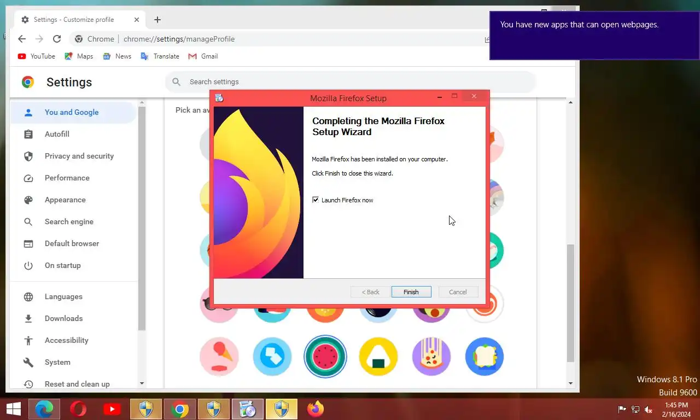Open Accessibility settings section
The image size is (700, 420).
tap(73, 340)
